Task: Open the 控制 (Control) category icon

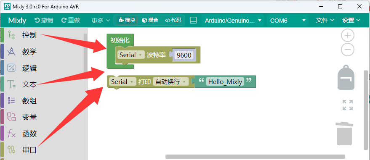Action: point(11,35)
